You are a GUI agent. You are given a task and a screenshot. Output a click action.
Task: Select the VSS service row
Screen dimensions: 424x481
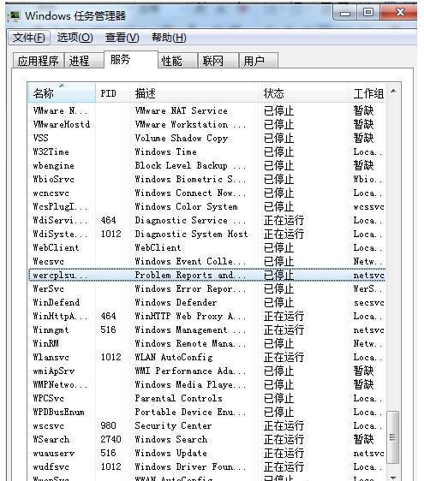[x=207, y=138]
